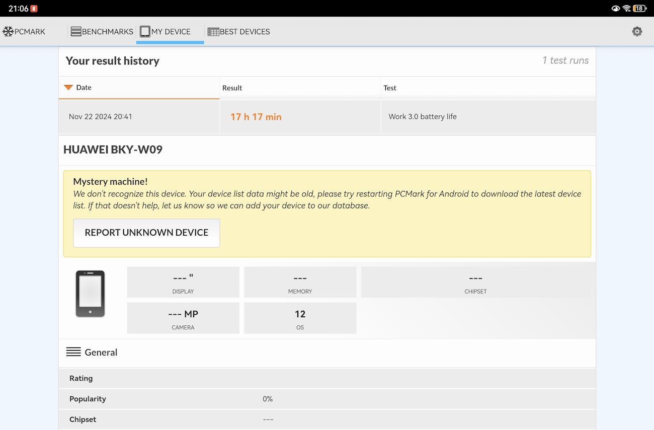654x430 pixels.
Task: Tap the 21:06 clock in status bar
Action: (19, 9)
